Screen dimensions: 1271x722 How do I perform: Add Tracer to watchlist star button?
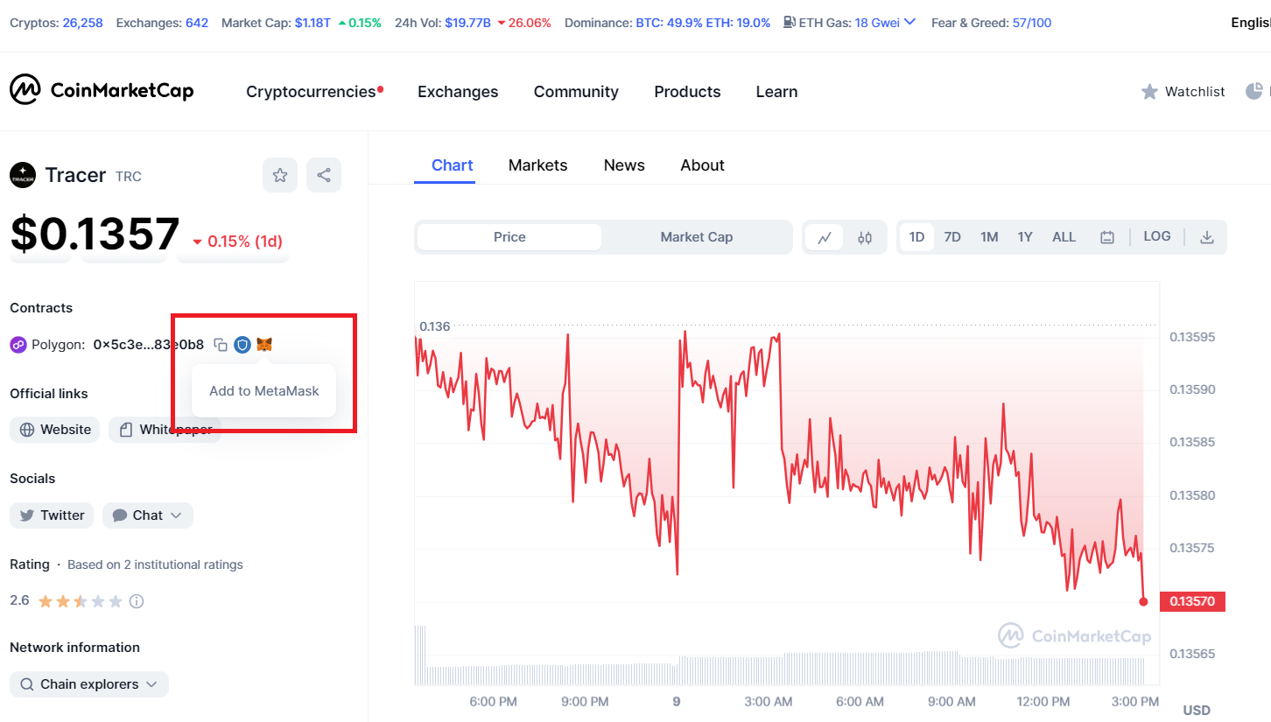point(280,175)
